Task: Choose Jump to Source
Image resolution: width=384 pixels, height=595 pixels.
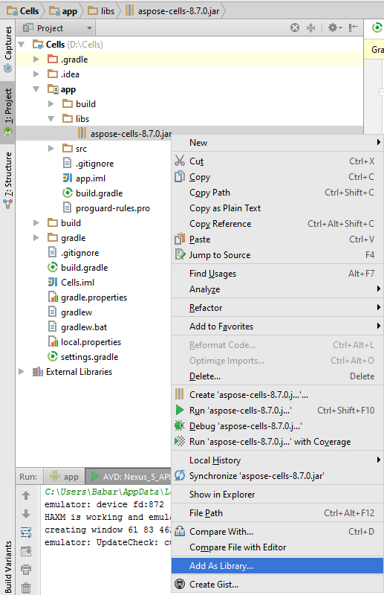Action: (x=277, y=254)
